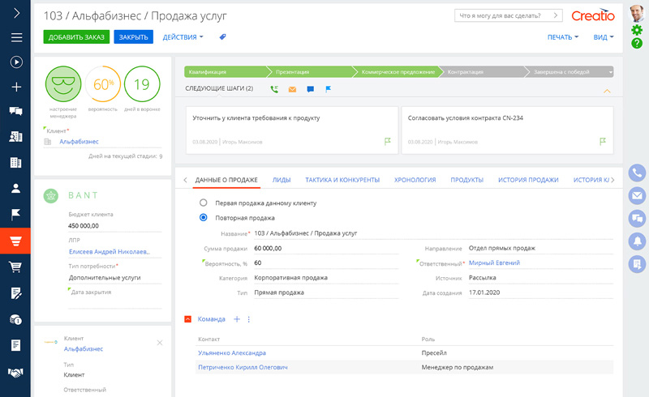The height and width of the screenshot is (397, 649).
Task: Click the Сумма продажи value field
Action: (326, 249)
